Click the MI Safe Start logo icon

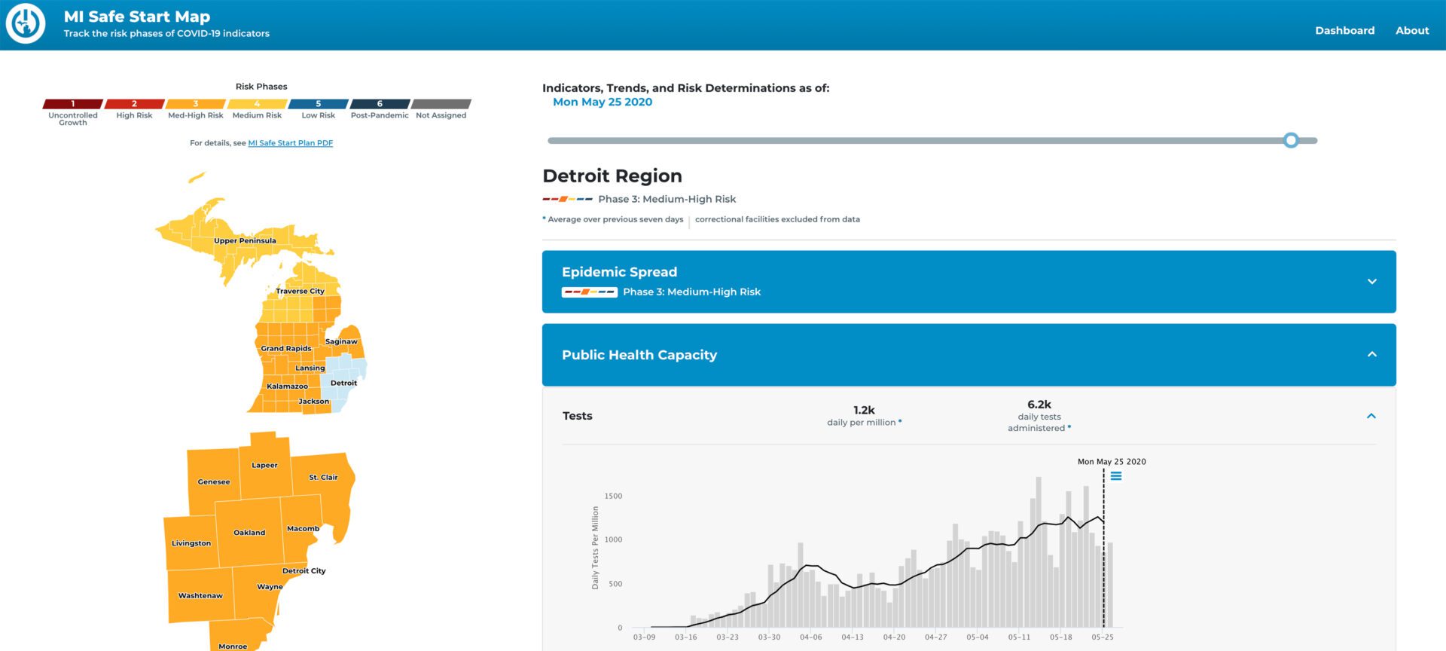coord(26,24)
